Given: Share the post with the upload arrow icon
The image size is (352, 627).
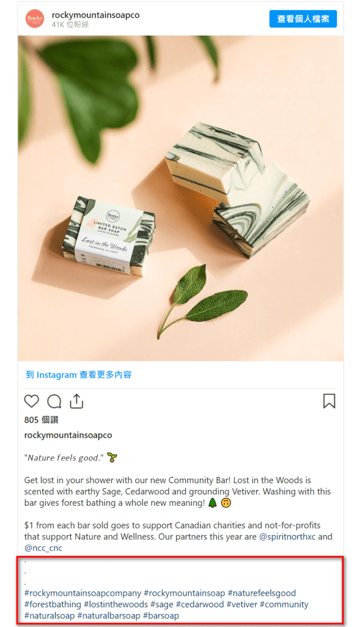Looking at the screenshot, I should pyautogui.click(x=76, y=401).
